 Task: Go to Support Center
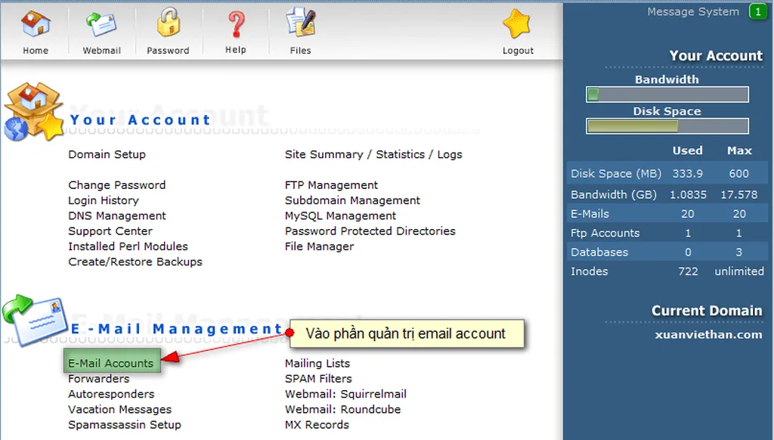[110, 231]
